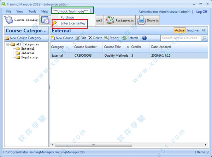Click the vertical splitter grip handle
Image resolution: width=212 pixels, height=157 pixels.
[x=49, y=86]
